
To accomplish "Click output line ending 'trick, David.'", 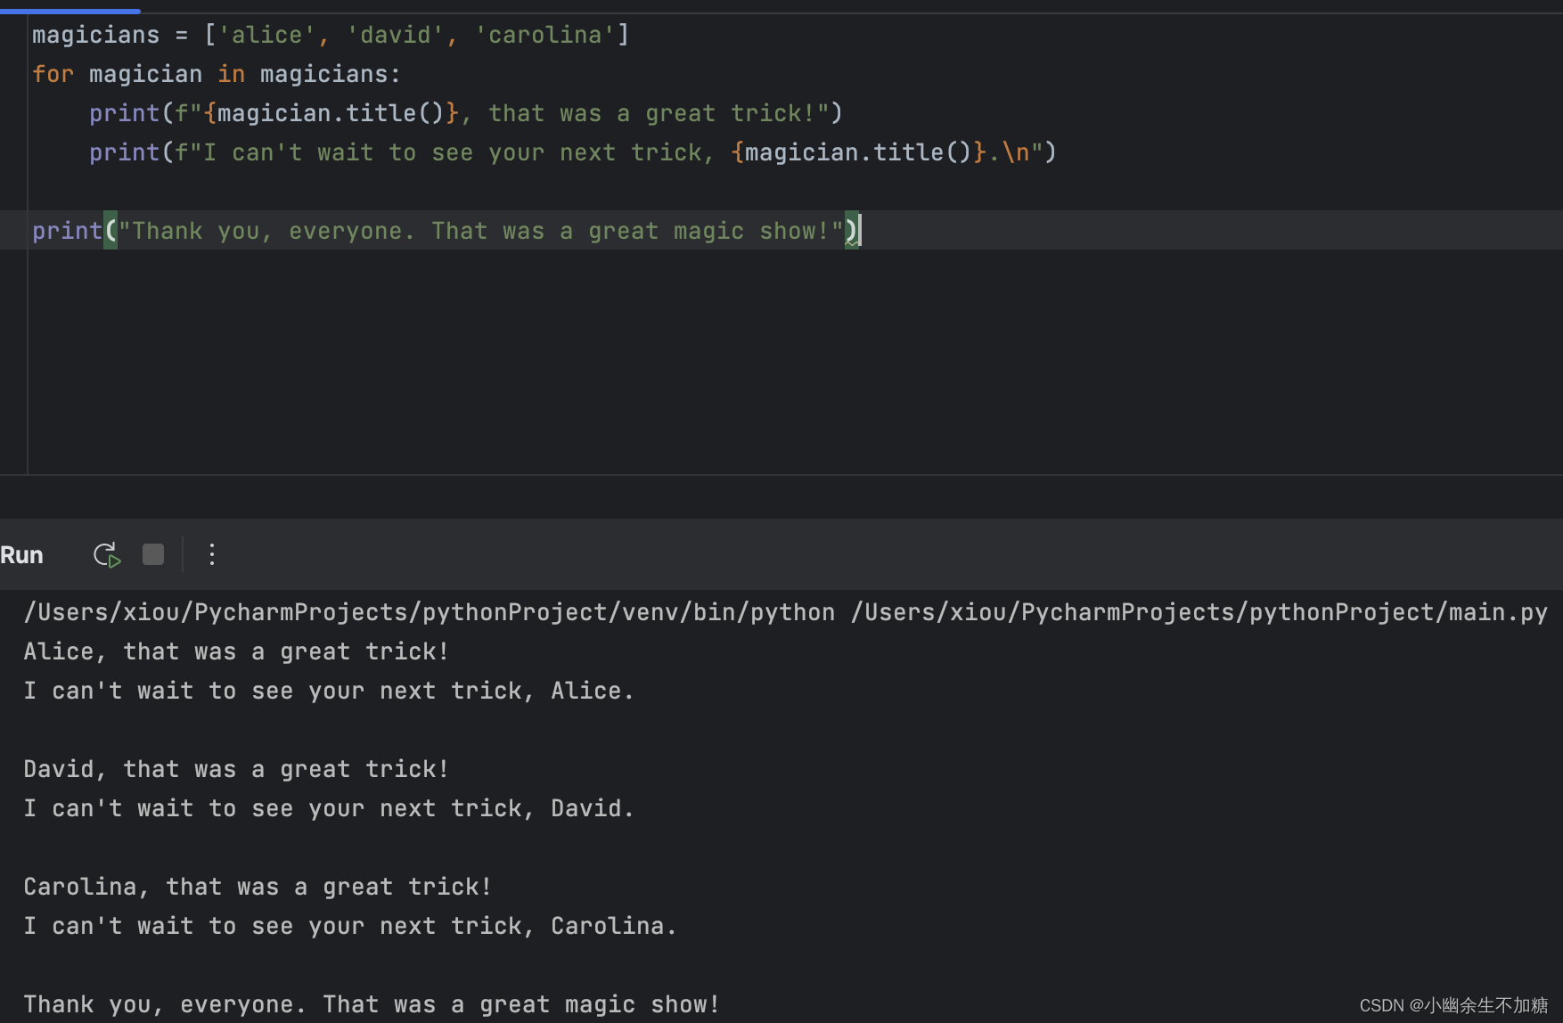I will click(x=329, y=808).
